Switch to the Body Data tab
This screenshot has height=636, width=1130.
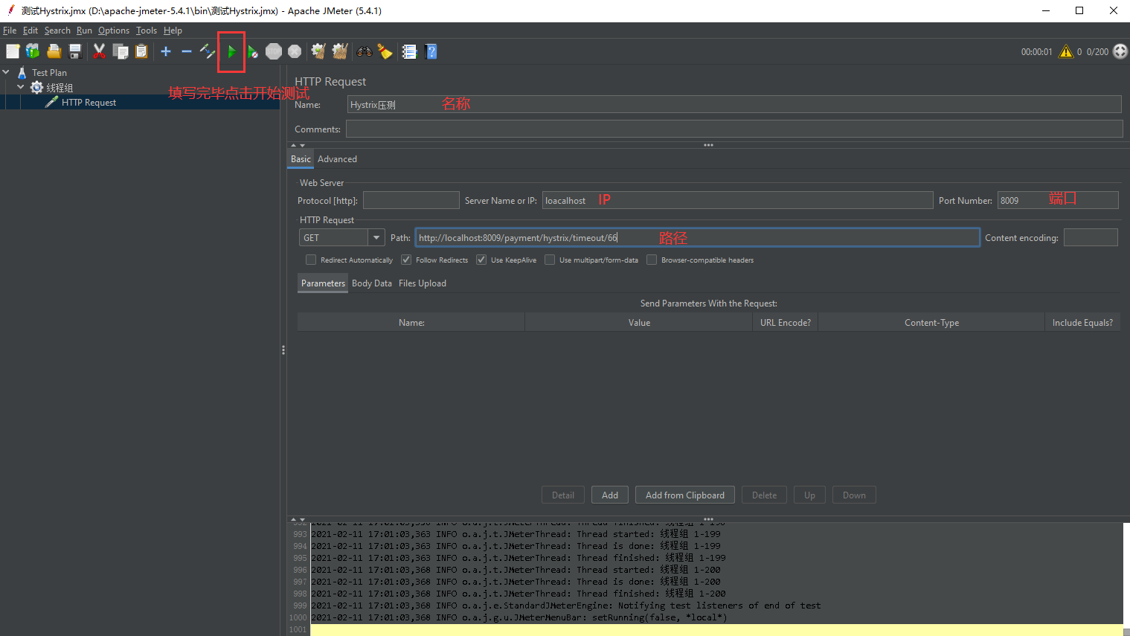coord(372,283)
